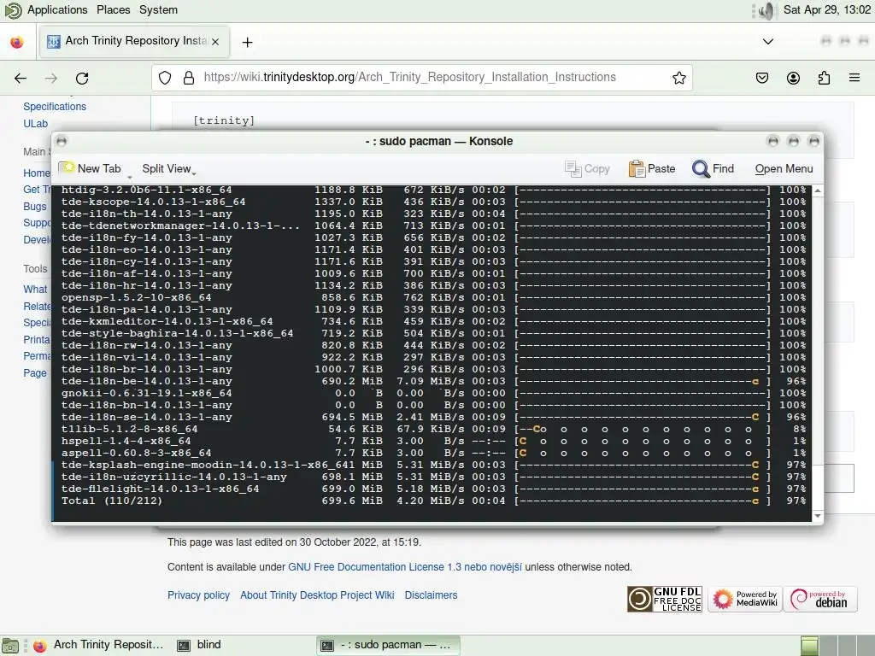
Task: Open the Firefox account icon
Action: pyautogui.click(x=793, y=78)
